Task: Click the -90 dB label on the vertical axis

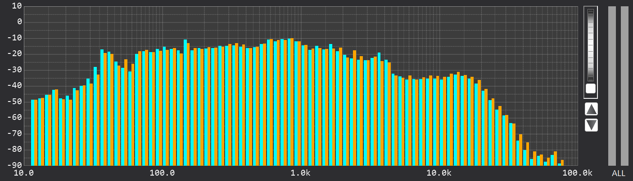Action: [x=15, y=165]
